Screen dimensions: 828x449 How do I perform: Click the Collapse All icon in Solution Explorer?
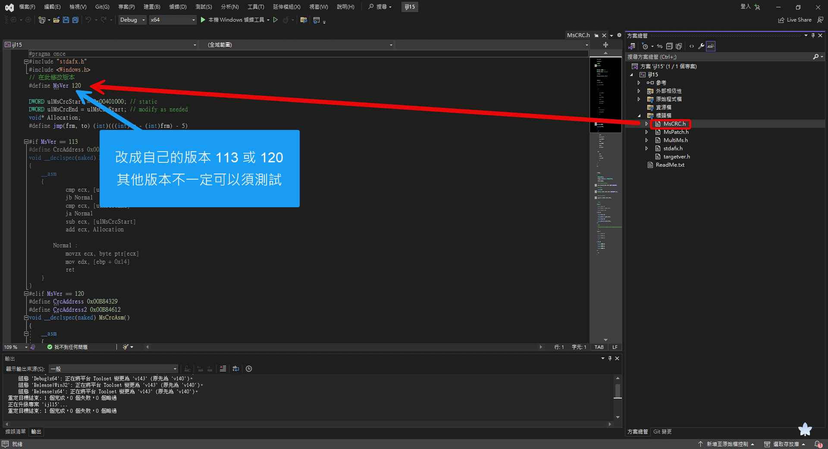[669, 46]
